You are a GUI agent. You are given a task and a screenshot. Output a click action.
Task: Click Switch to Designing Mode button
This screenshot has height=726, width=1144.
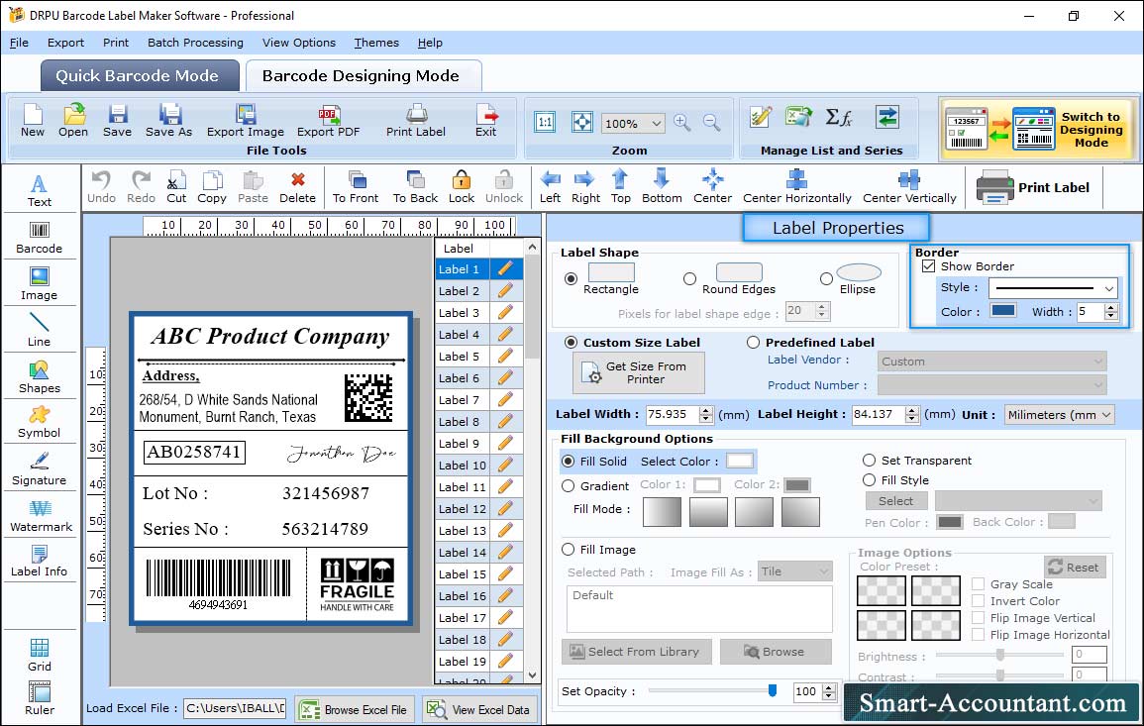click(1037, 130)
